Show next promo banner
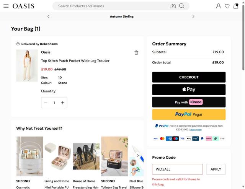245x189 pixels. click(193, 16)
